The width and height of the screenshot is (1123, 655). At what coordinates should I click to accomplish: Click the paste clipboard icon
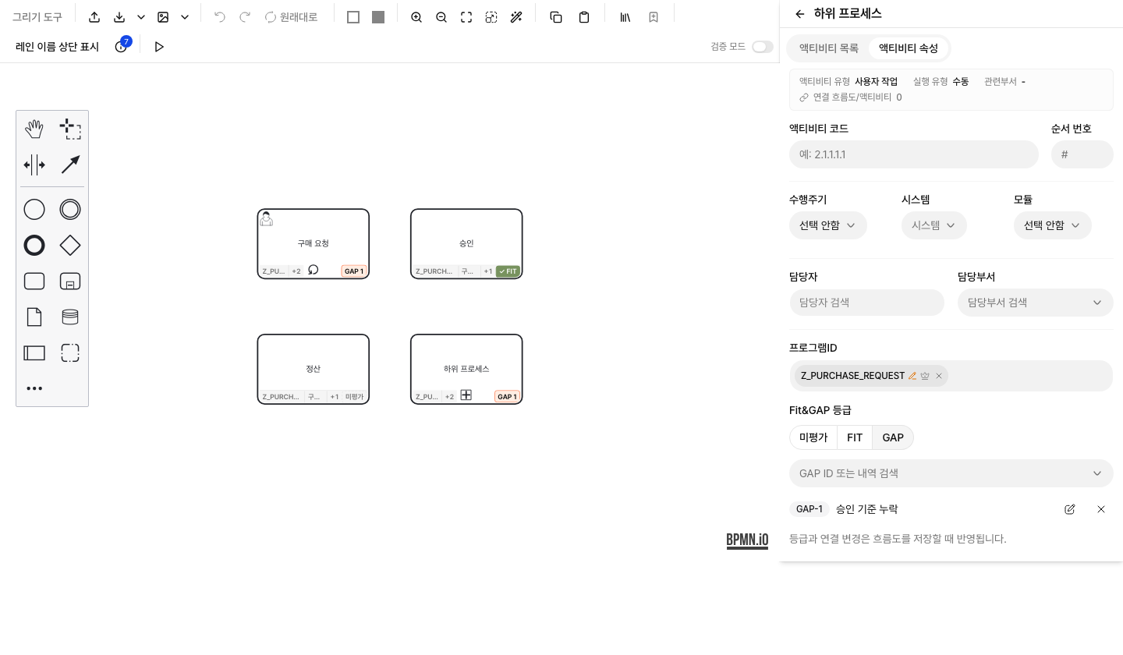[x=584, y=17]
